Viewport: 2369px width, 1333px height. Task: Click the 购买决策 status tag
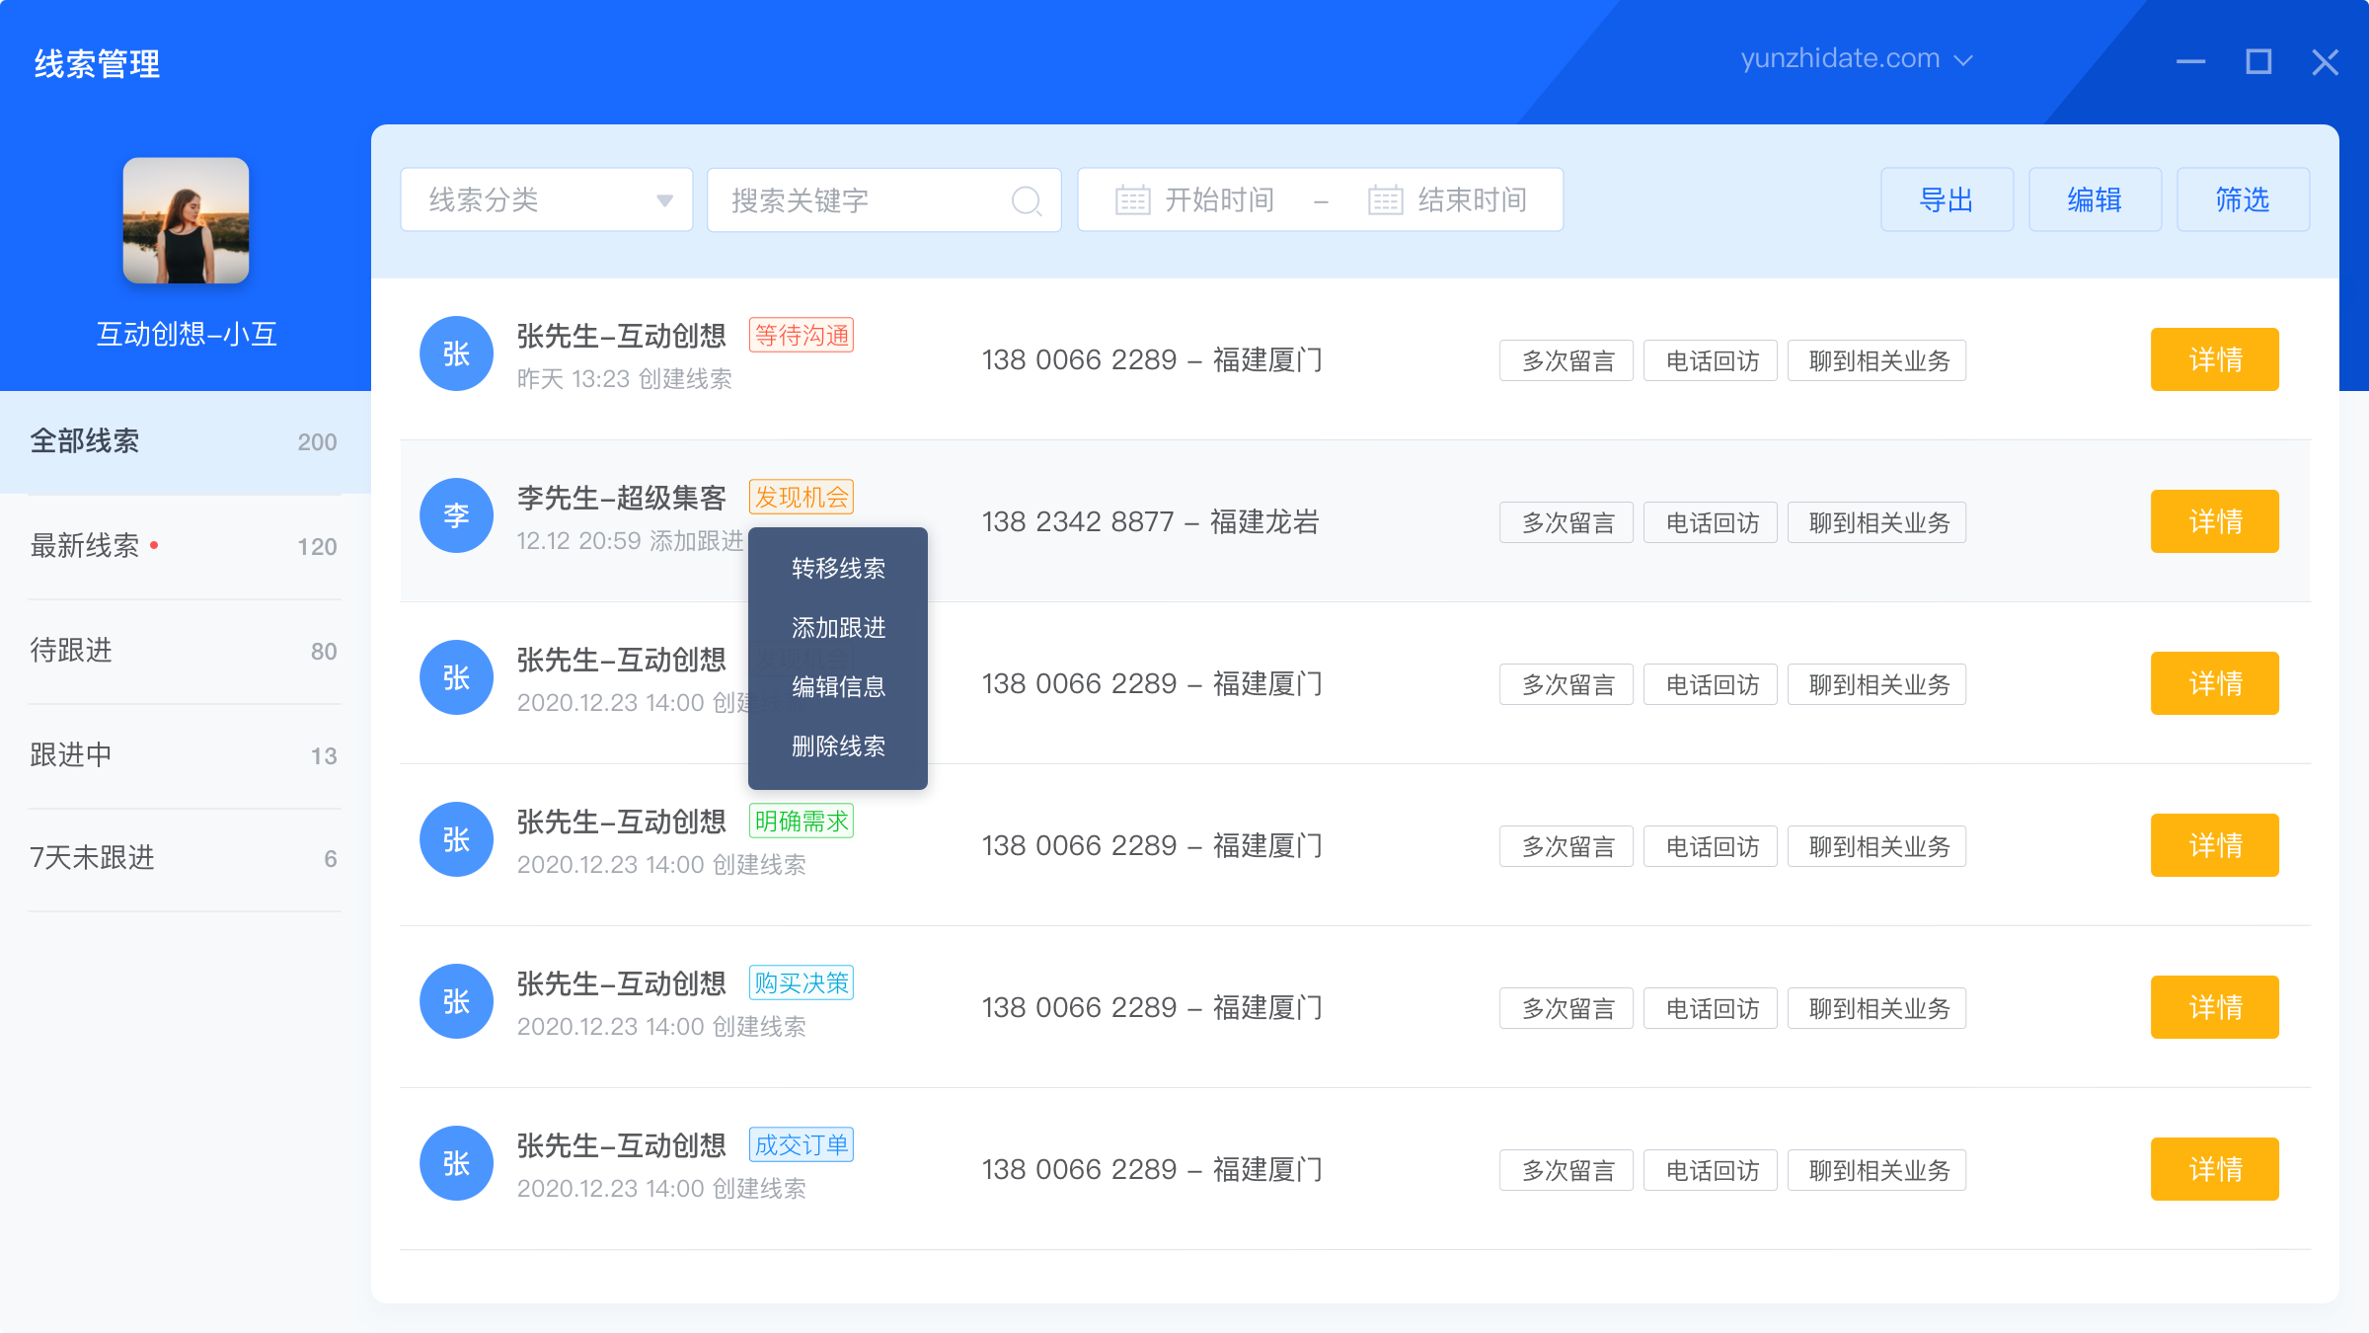point(802,983)
